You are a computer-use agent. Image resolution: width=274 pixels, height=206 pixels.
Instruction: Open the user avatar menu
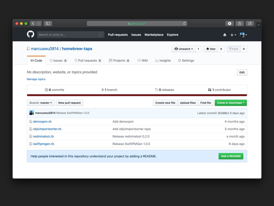coord(243,35)
